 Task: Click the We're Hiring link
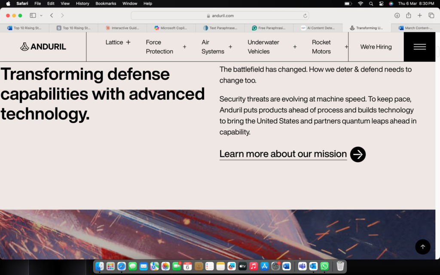point(376,47)
